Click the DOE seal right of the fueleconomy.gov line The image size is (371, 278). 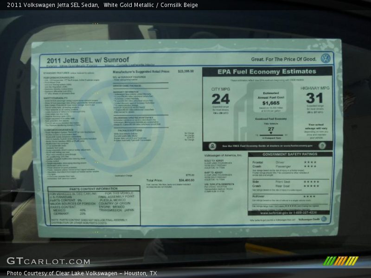tap(322, 145)
